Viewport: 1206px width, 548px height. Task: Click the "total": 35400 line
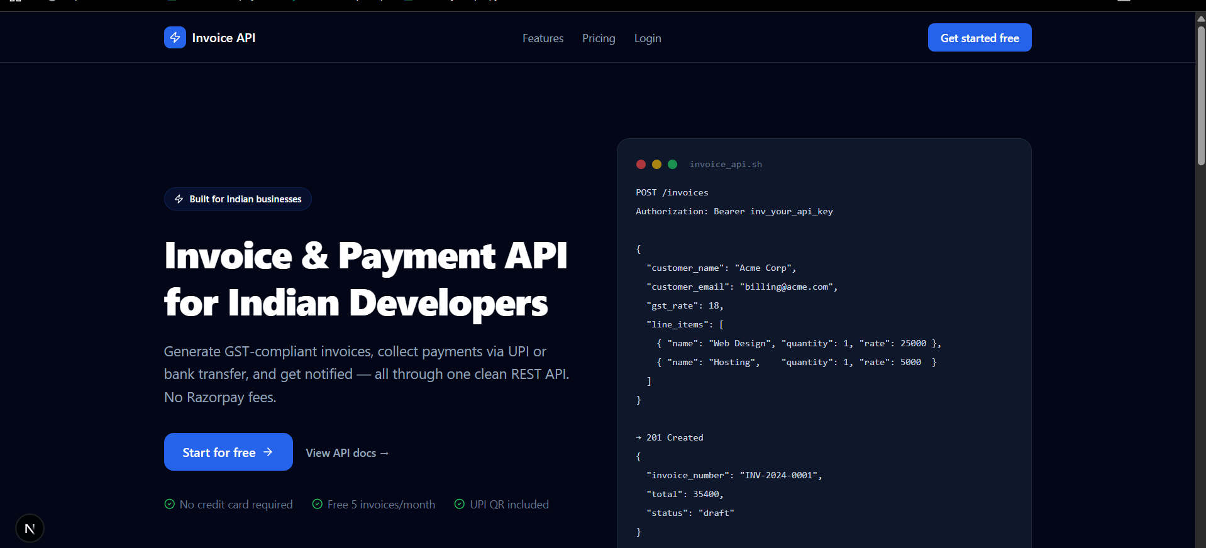685,494
